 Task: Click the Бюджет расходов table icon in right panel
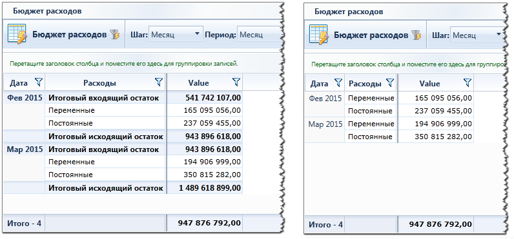[x=318, y=34]
